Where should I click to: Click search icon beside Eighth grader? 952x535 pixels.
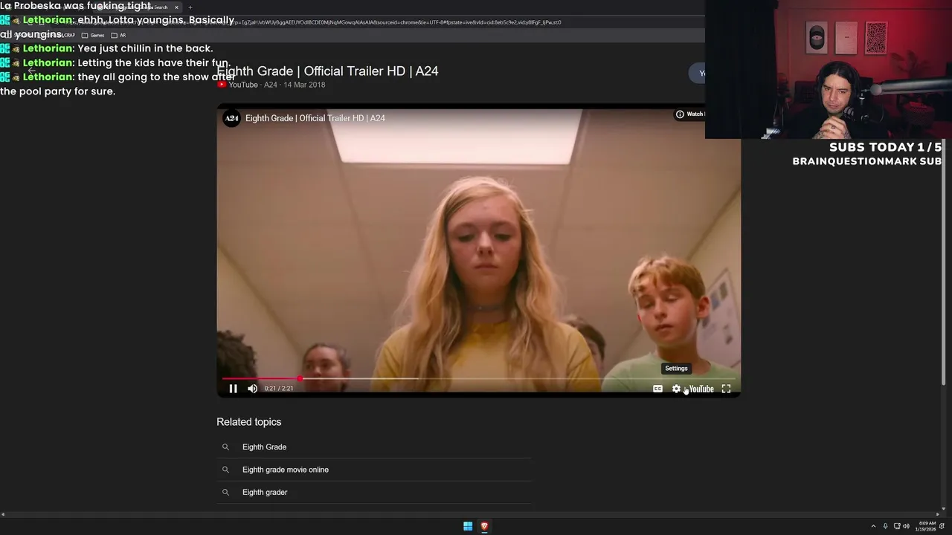click(225, 492)
